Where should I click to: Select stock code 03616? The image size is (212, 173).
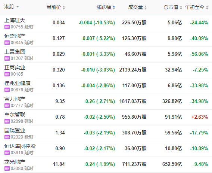click(x=17, y=153)
